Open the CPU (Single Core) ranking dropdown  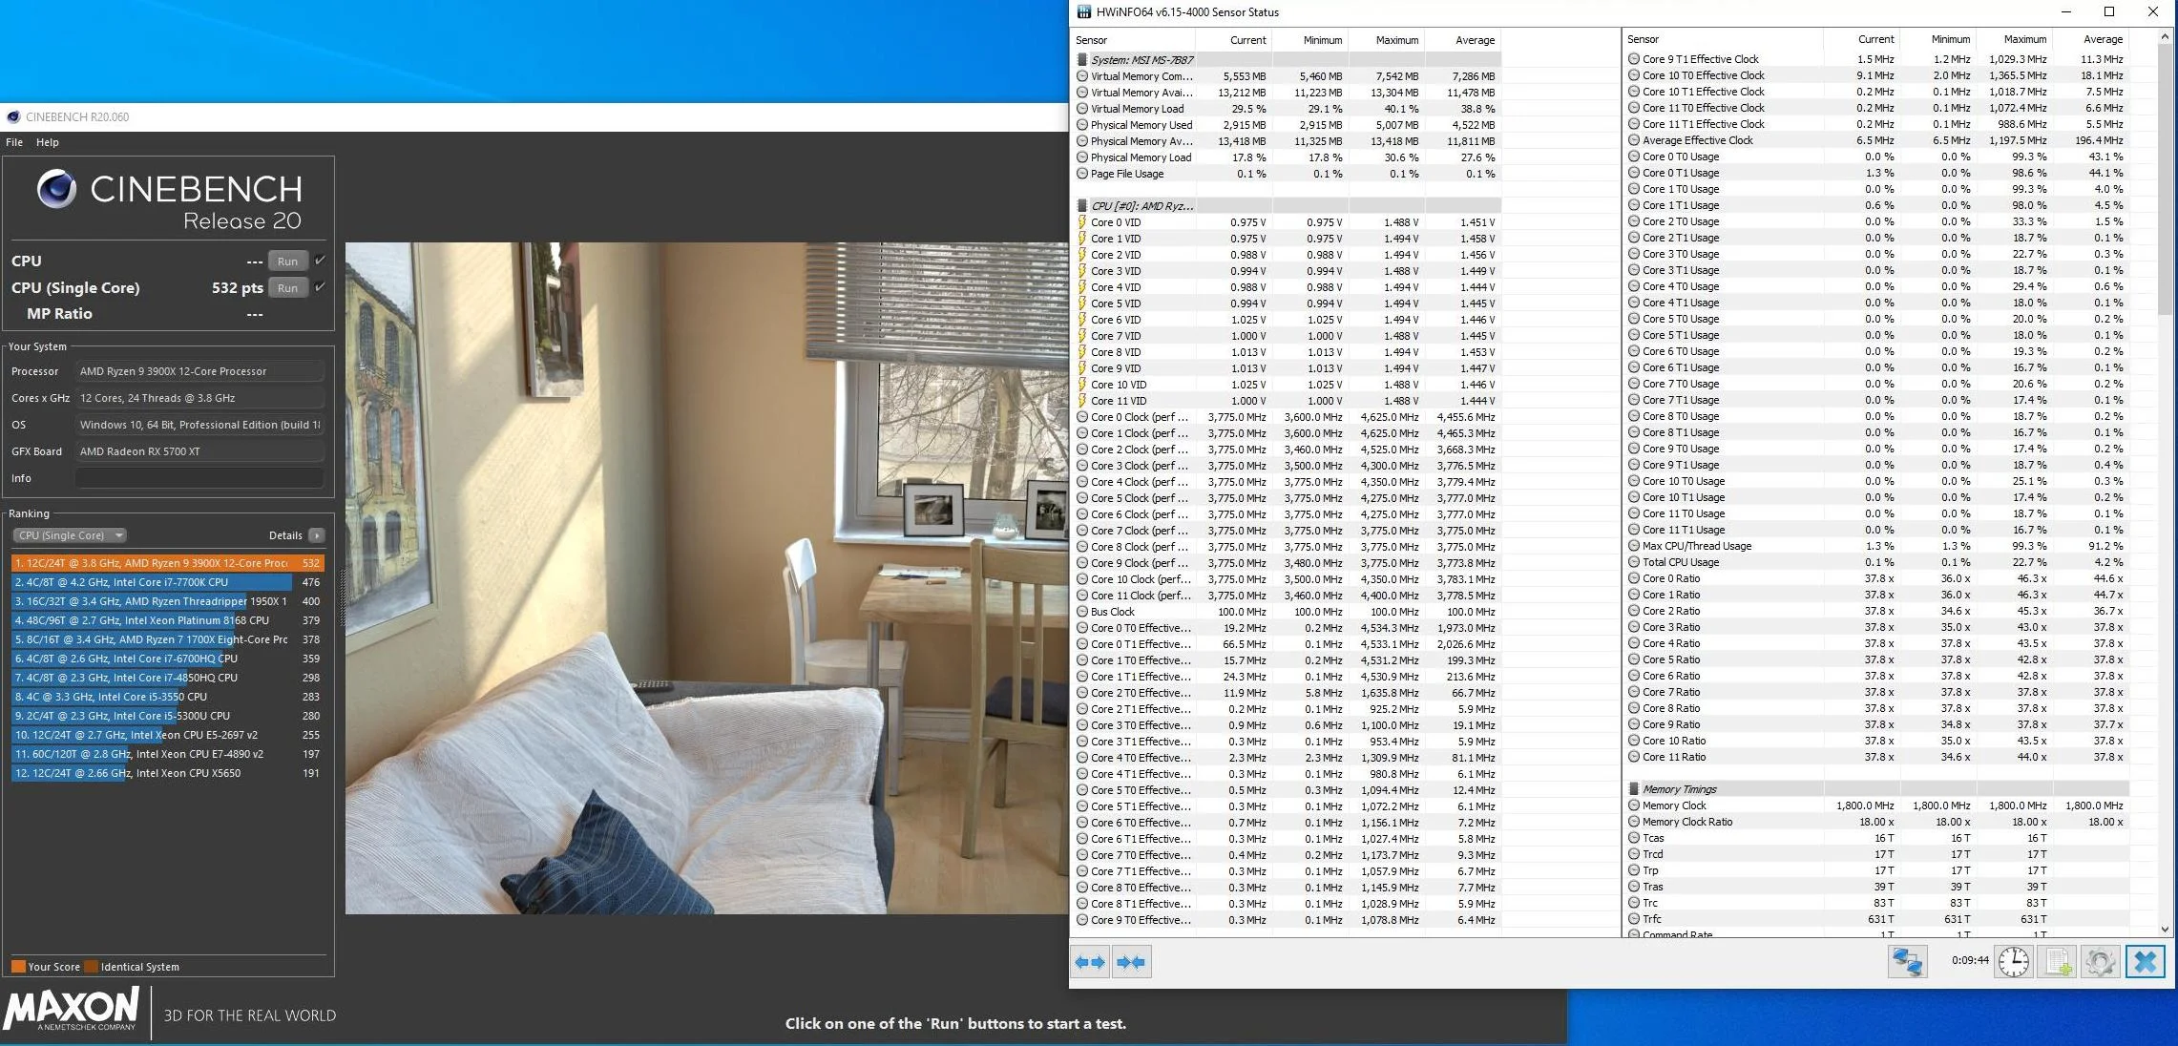click(70, 535)
